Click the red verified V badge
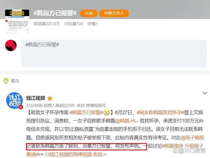 pos(21,107)
